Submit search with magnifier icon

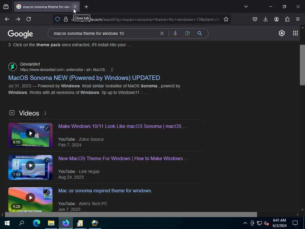pyautogui.click(x=200, y=33)
